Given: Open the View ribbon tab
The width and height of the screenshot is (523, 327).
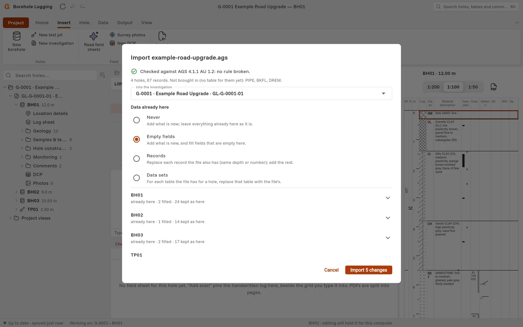Looking at the screenshot, I should [146, 23].
